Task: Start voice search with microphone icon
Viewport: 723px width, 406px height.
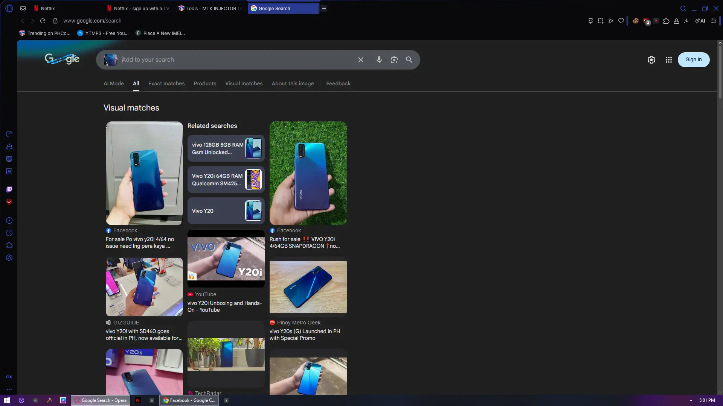Action: (x=379, y=60)
